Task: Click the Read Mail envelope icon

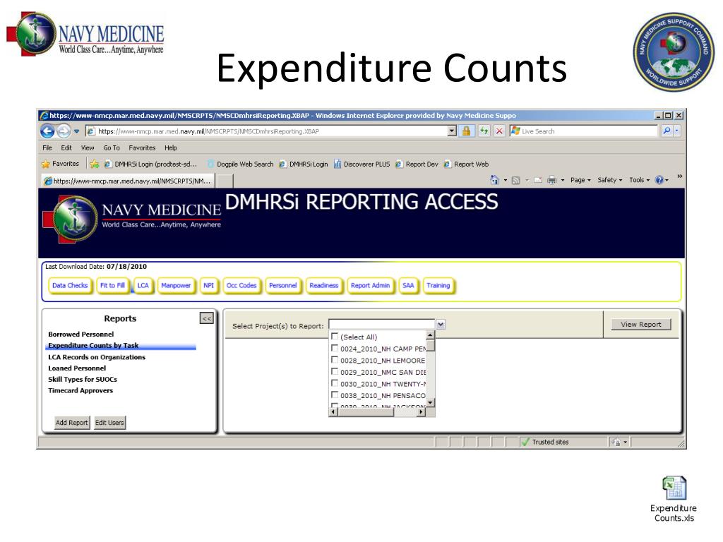Action: tap(537, 180)
